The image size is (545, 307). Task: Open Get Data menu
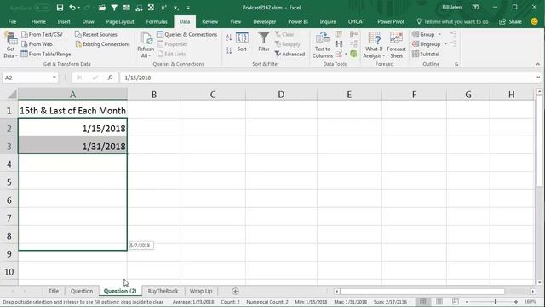tap(10, 45)
